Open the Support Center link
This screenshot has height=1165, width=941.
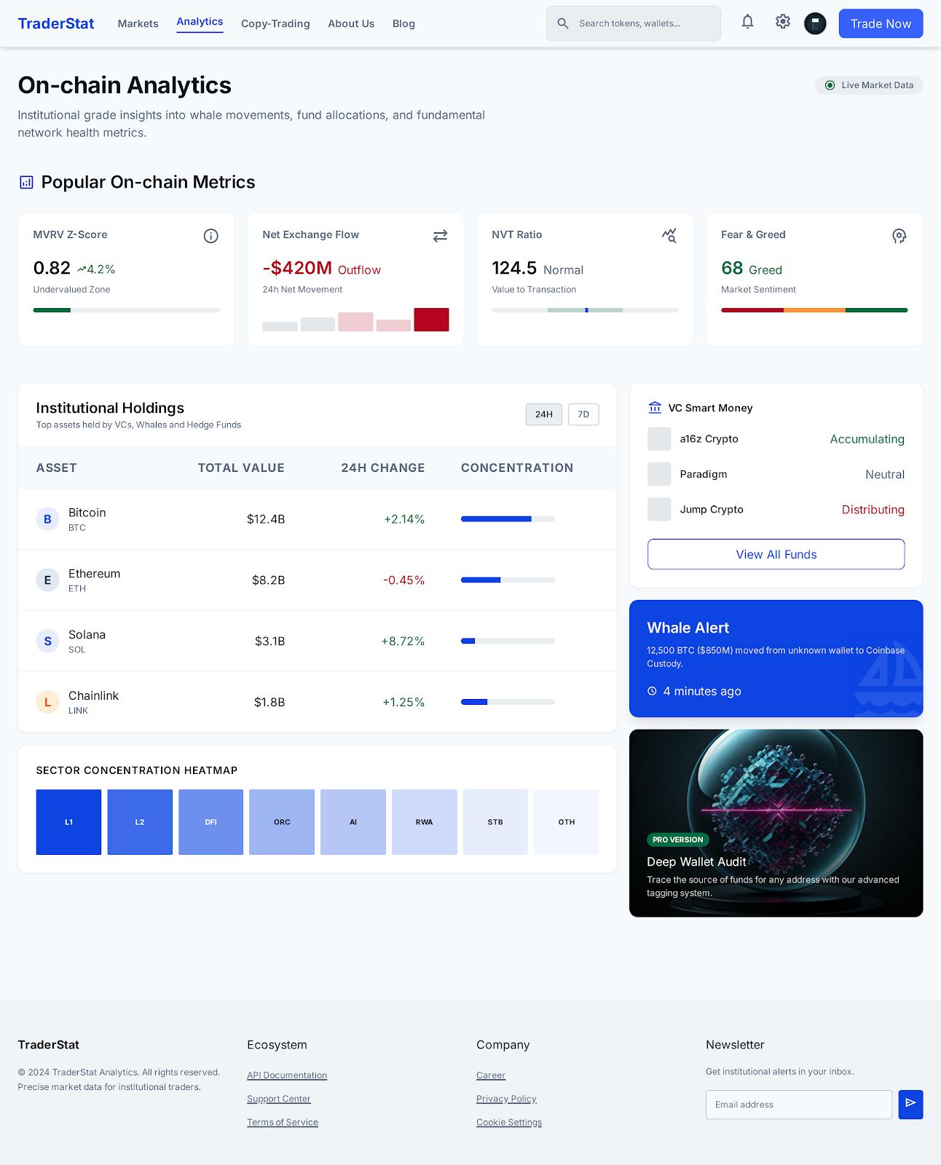pos(279,1099)
